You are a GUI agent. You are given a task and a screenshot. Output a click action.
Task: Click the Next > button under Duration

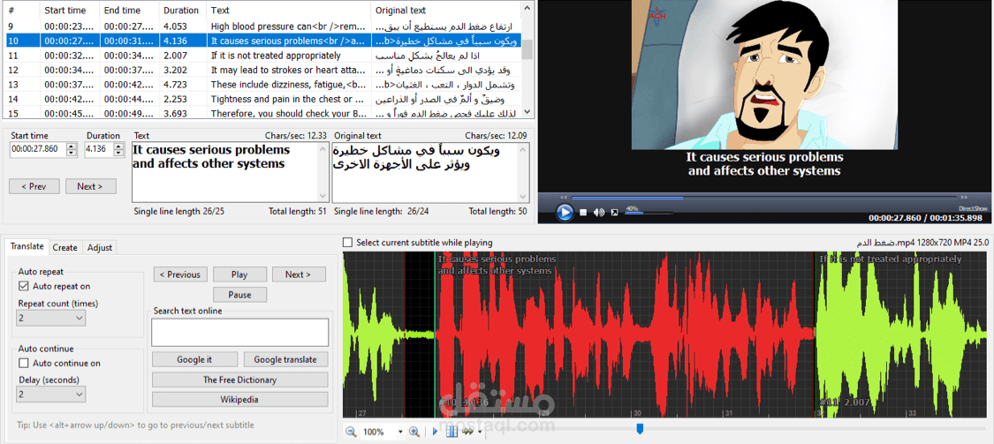(91, 186)
